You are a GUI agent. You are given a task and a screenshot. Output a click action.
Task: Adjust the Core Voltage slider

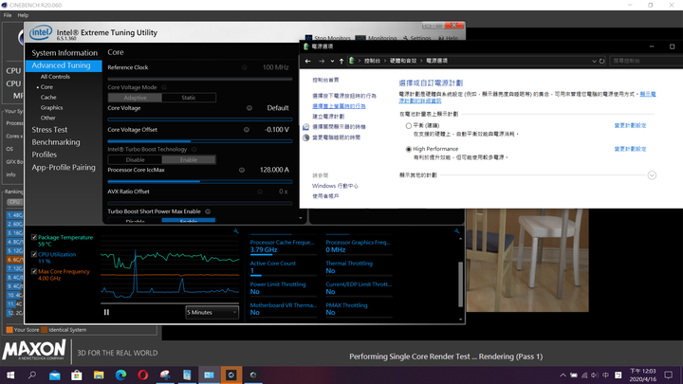tap(200, 119)
